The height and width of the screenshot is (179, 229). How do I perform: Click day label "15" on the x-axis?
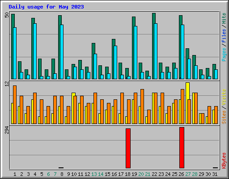107,174
